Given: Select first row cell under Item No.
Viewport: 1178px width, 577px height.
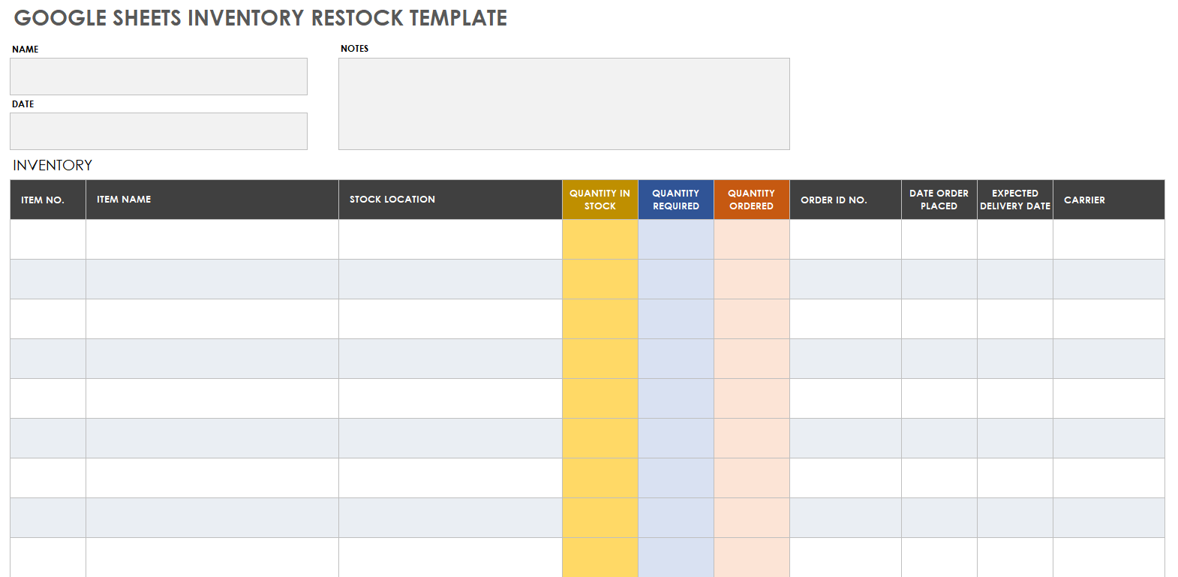Looking at the screenshot, I should [48, 239].
